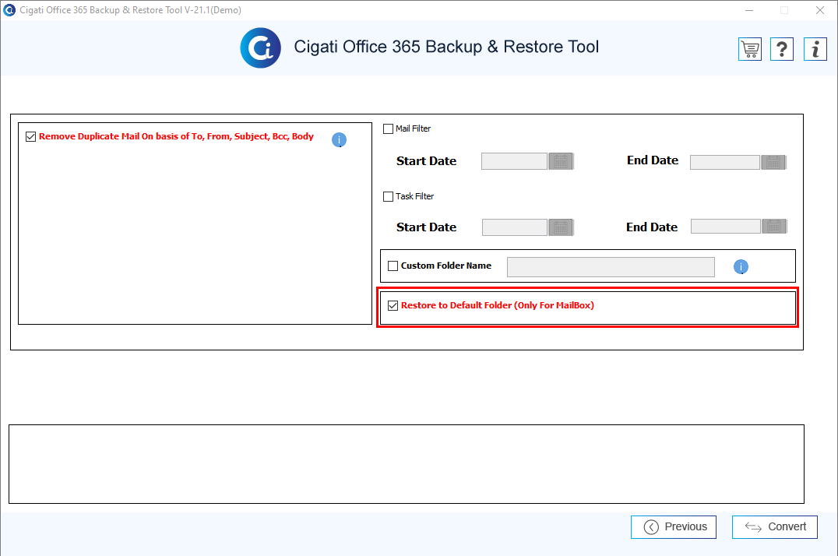This screenshot has height=556, width=838.
Task: Click the 'Restore to Default Folder (Only For MailBox)' label
Action: click(x=498, y=306)
